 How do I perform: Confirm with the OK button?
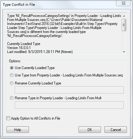point(90,130)
